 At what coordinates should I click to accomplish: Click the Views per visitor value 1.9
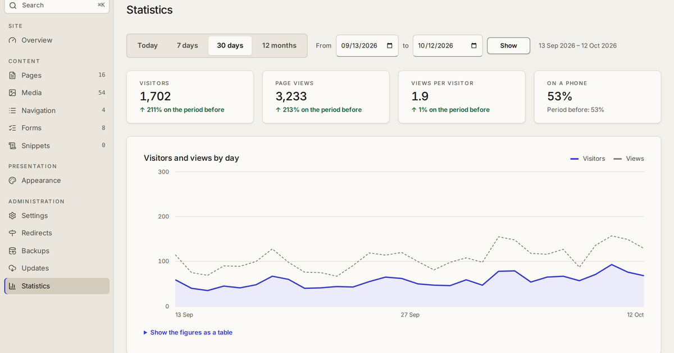click(420, 96)
